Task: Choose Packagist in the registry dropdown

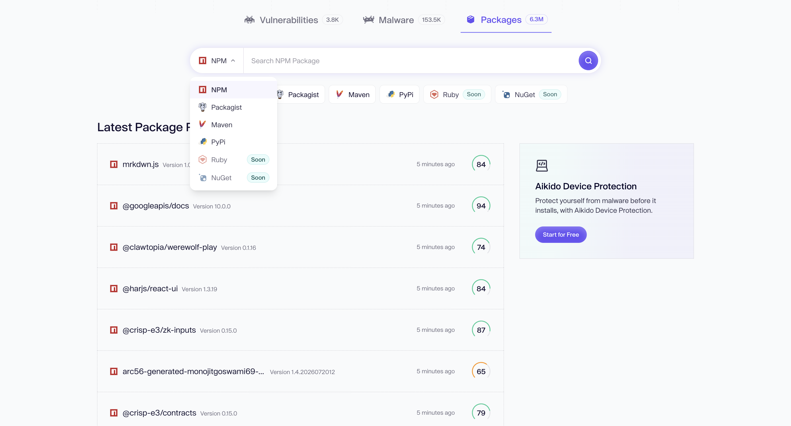Action: tap(233, 107)
